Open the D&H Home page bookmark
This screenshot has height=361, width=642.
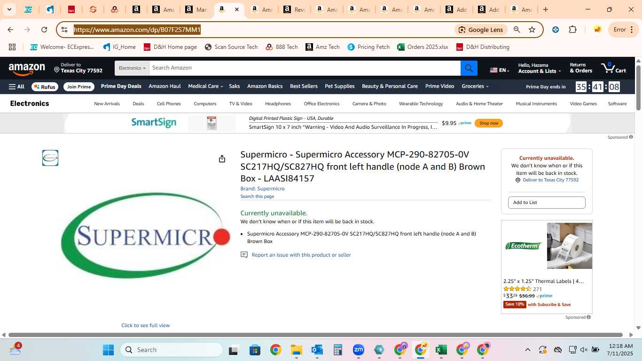170,47
